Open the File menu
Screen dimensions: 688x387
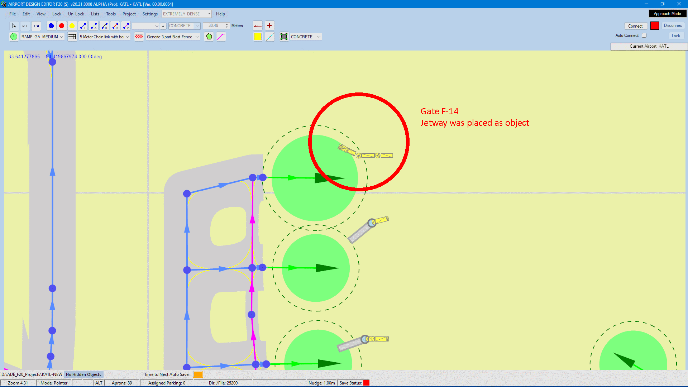[x=13, y=14]
